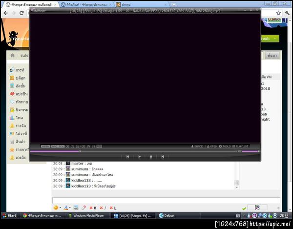
Task: Switch to 4Manga Chrome taskbar button
Action: tap(42, 215)
